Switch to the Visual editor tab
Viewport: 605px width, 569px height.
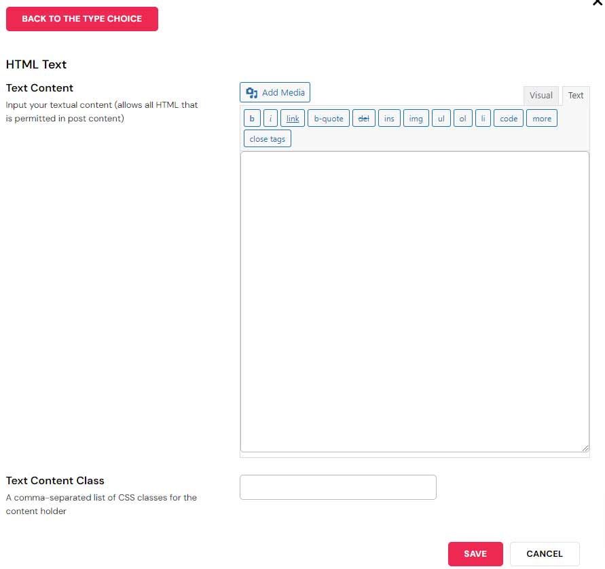[541, 96]
